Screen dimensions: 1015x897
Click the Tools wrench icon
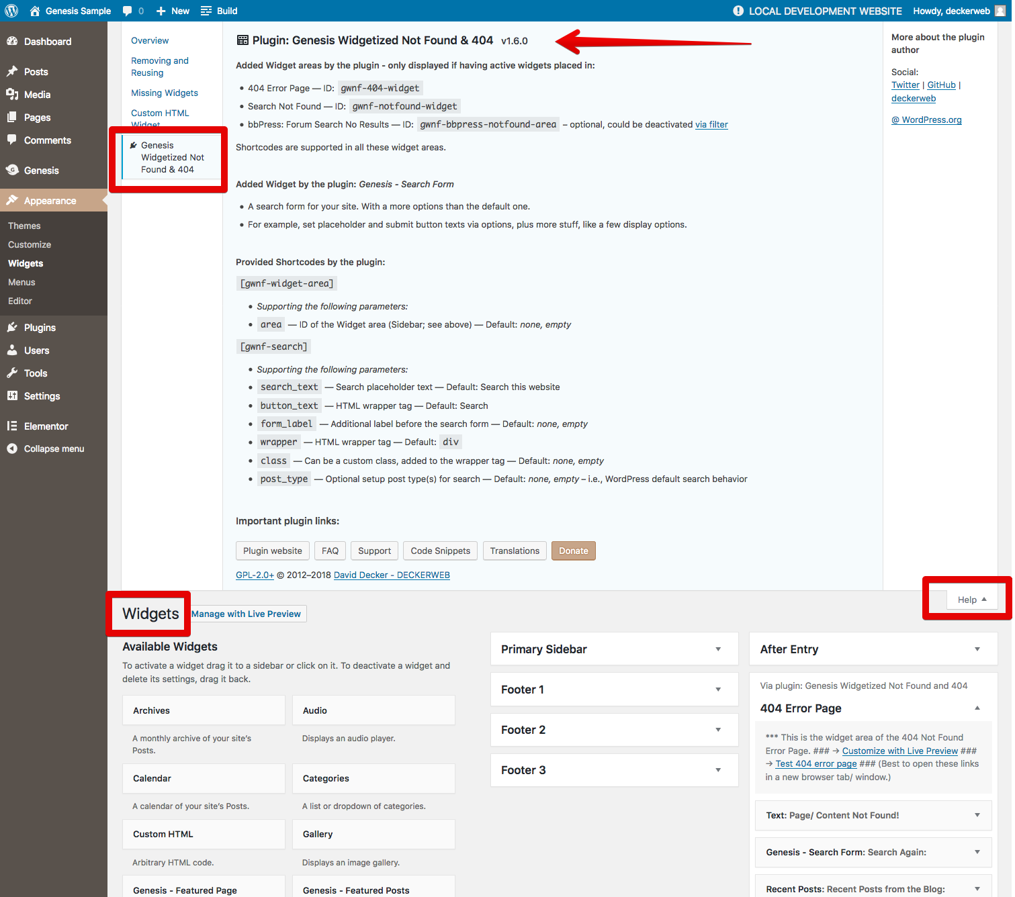point(12,373)
